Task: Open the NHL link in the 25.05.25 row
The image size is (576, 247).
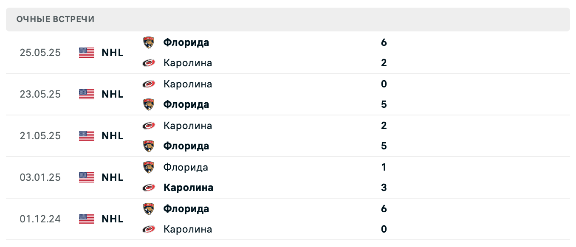Action: 112,53
